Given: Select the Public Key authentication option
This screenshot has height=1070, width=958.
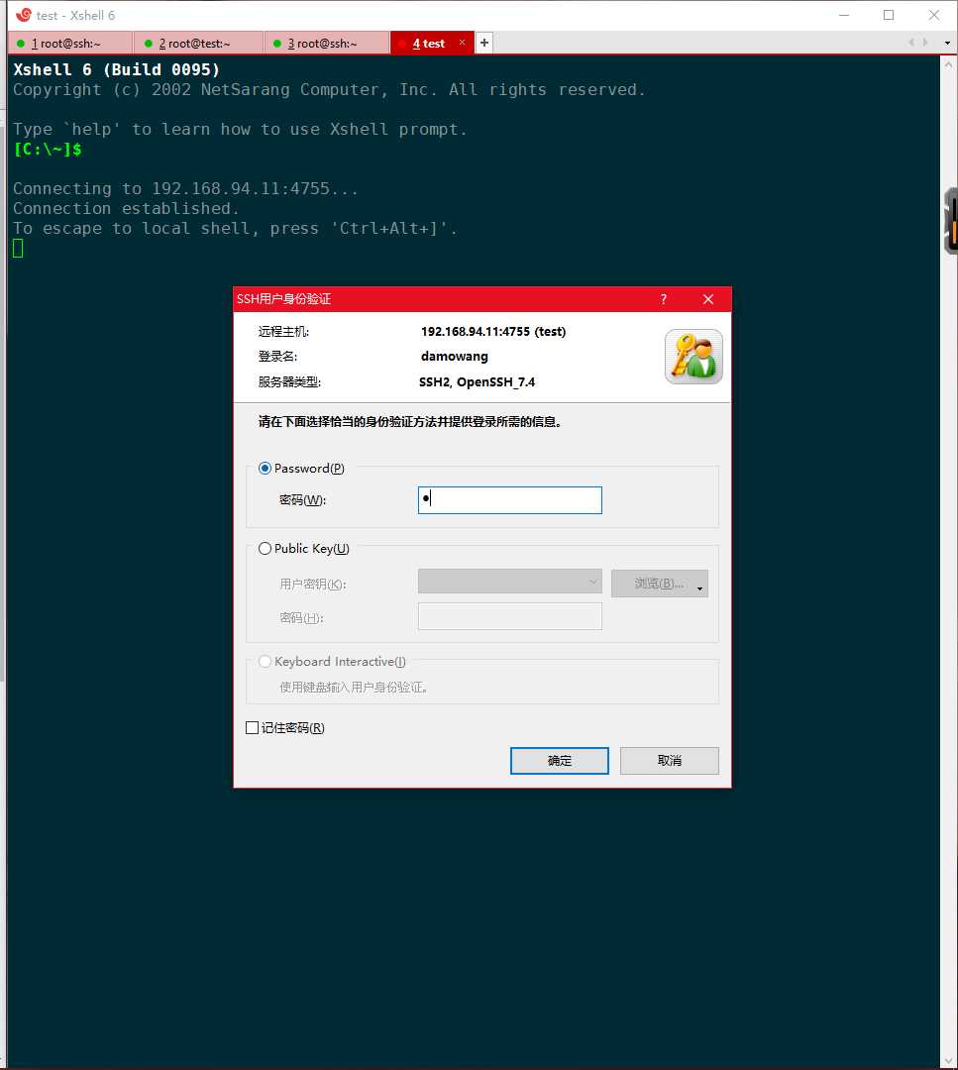Looking at the screenshot, I should pos(266,549).
